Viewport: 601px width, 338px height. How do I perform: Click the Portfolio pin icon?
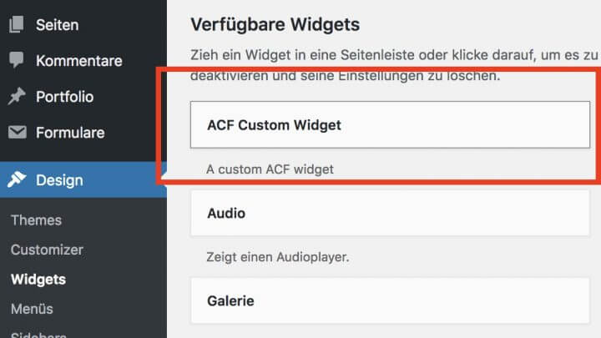pyautogui.click(x=17, y=96)
